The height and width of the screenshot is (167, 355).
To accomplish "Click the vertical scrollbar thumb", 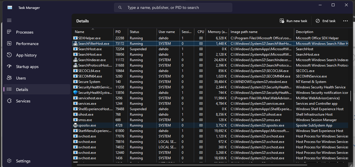I will (x=351, y=96).
